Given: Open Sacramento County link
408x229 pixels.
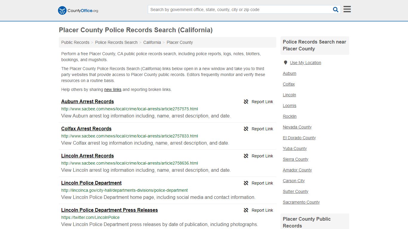Looking at the screenshot, I should [301, 202].
